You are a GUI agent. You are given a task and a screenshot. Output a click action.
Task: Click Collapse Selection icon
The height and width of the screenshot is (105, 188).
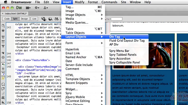(3, 41)
